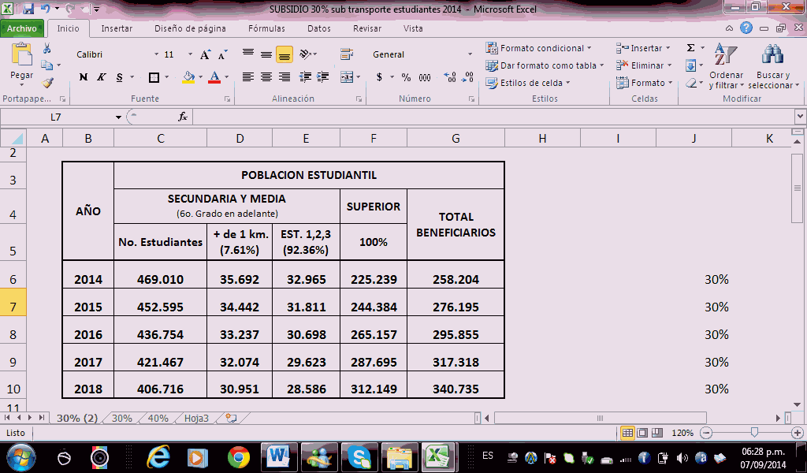
Task: Expand the Calibri font name dropdown
Action: tap(158, 55)
